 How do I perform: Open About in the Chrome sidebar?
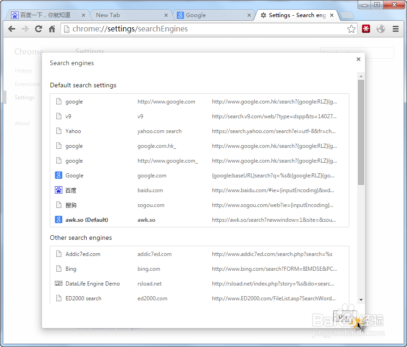22,123
